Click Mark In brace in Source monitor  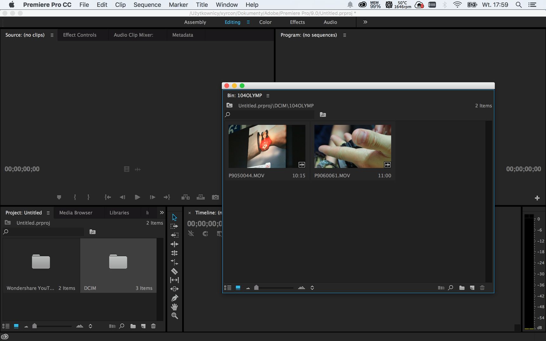(x=75, y=197)
